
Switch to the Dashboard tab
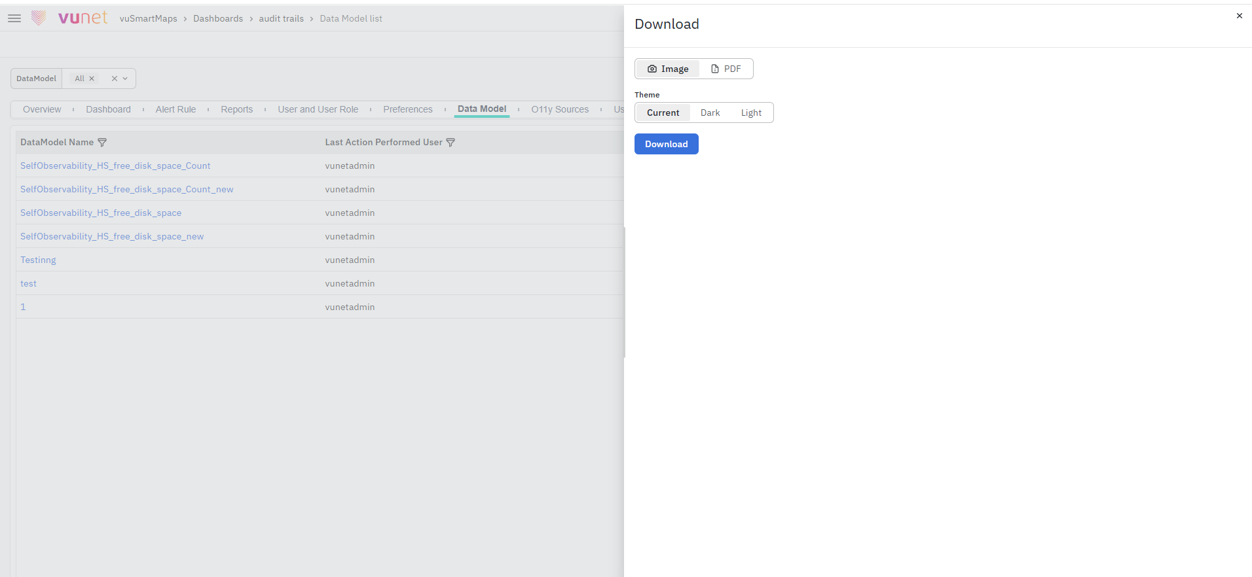click(x=109, y=109)
